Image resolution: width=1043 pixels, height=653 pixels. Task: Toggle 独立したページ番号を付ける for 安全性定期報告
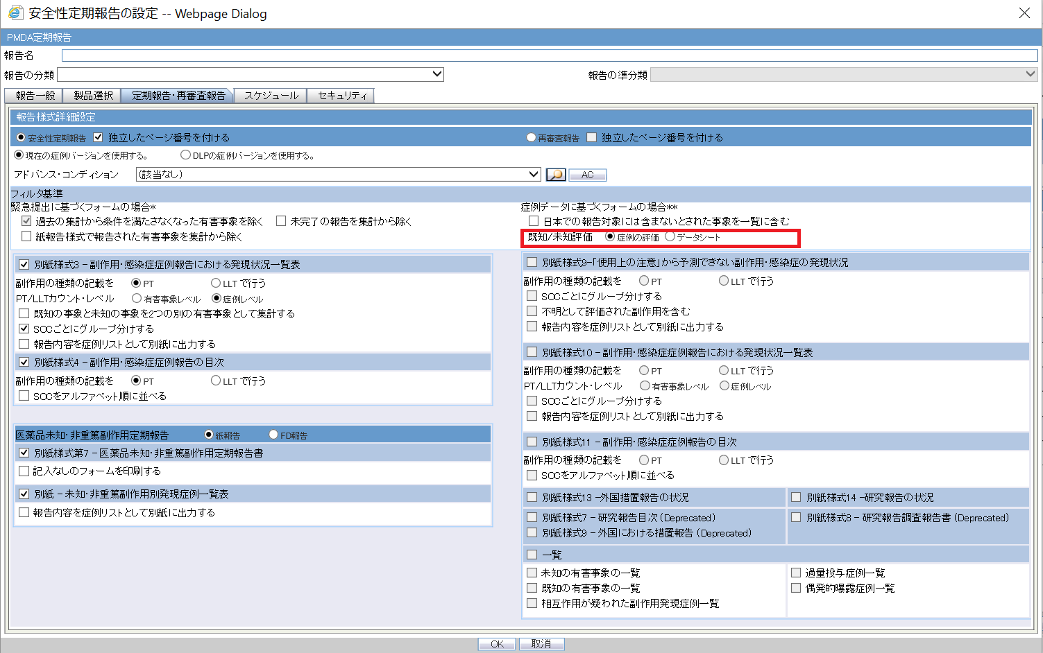98,137
